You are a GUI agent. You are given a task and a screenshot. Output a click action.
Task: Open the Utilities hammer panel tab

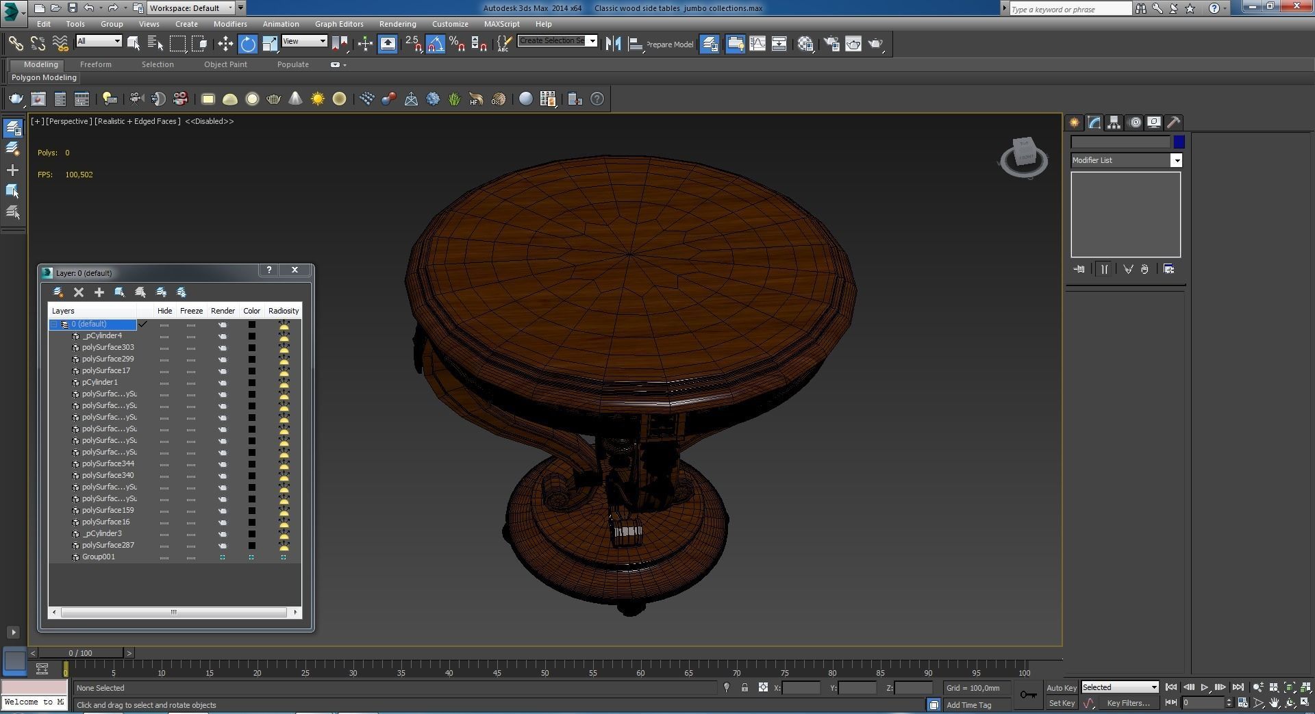[x=1174, y=123]
